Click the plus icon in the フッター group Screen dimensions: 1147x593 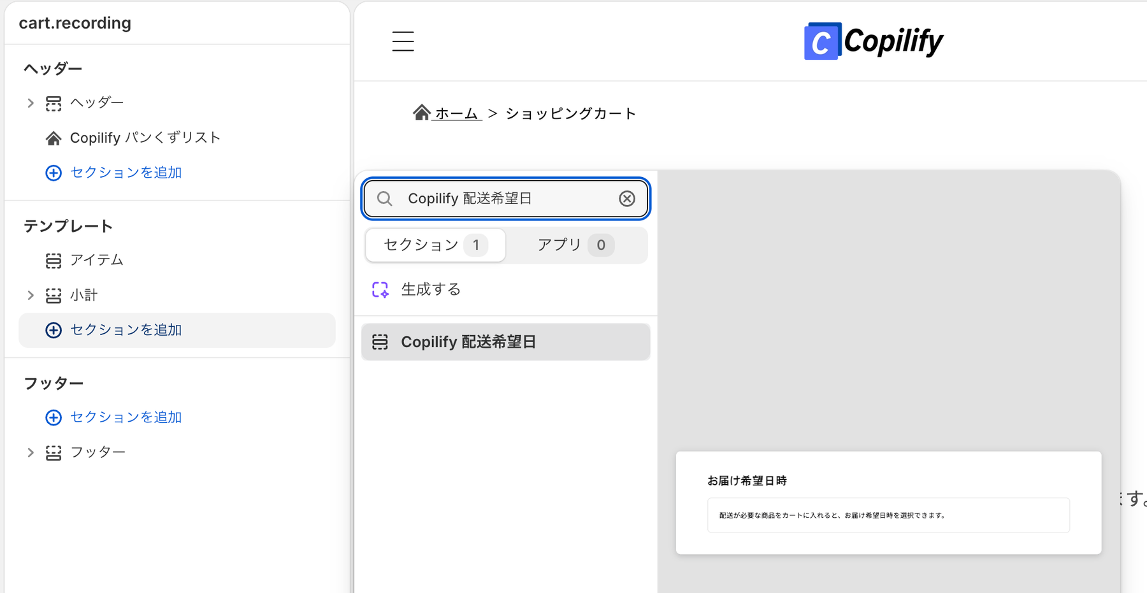[54, 417]
